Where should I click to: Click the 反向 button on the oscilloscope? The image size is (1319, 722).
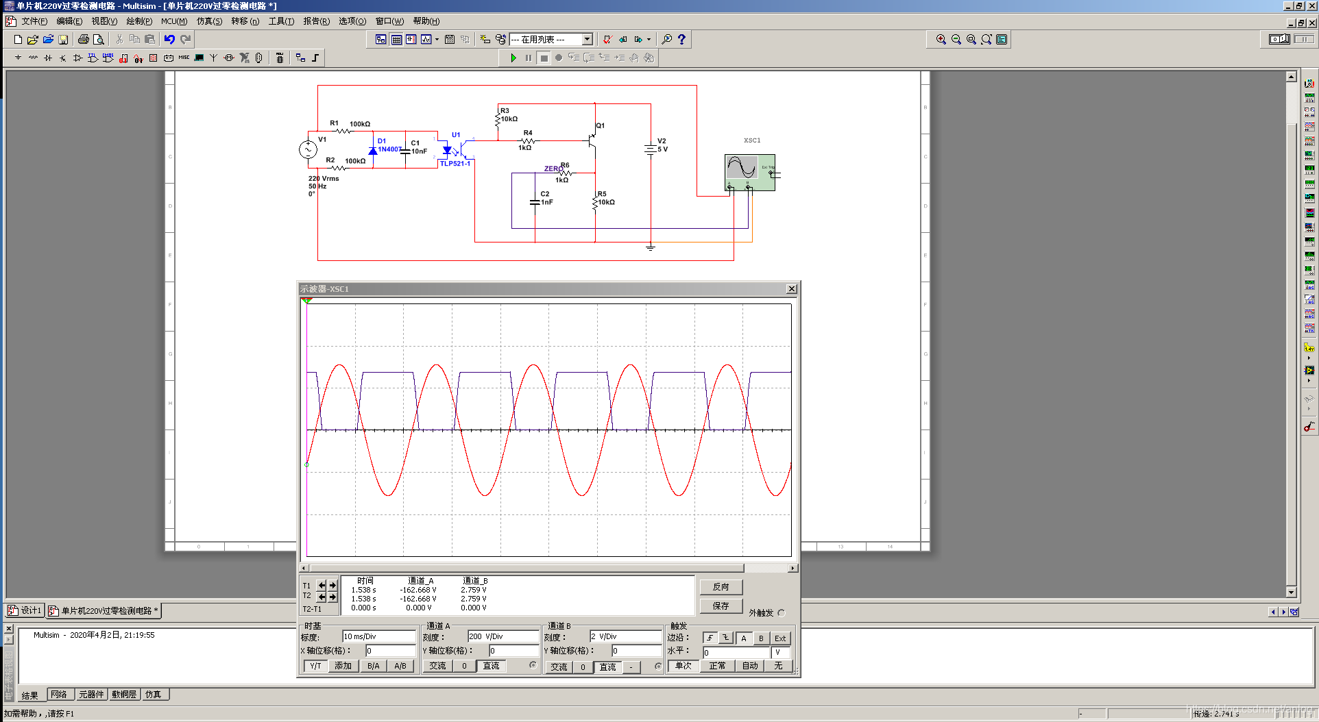coord(721,587)
